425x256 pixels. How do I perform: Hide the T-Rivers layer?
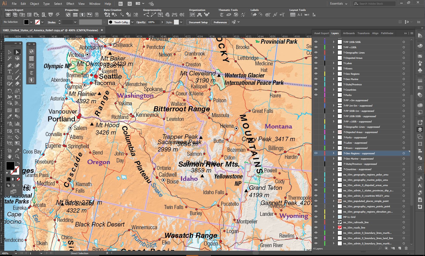click(x=316, y=68)
